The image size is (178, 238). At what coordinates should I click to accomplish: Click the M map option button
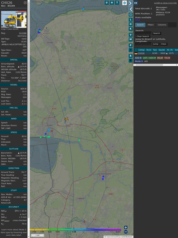[x=131, y=40]
